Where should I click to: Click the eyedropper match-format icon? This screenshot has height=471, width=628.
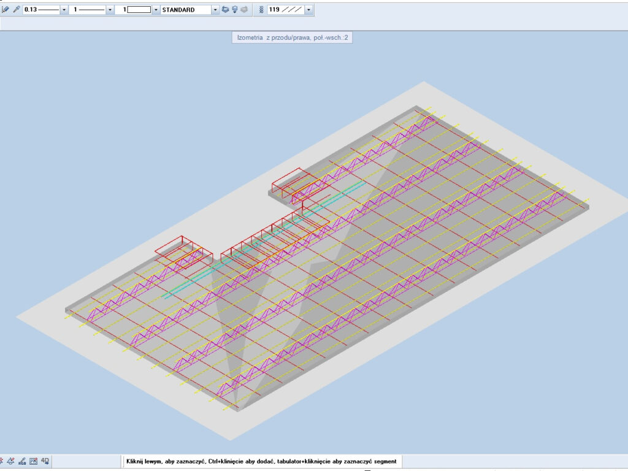tap(17, 10)
